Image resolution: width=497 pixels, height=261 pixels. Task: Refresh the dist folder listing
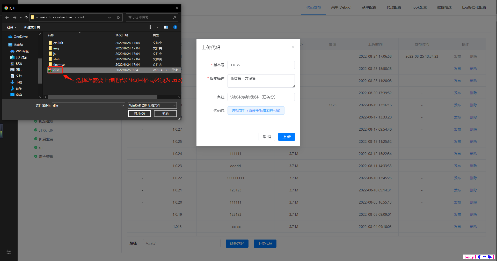tap(118, 18)
